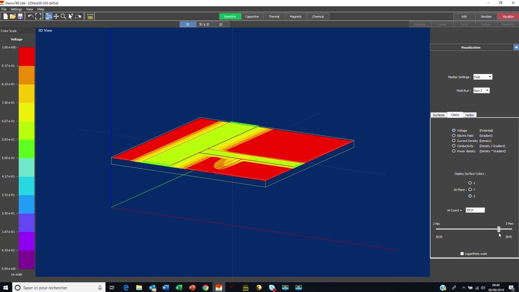Screen dimensions: 519x292
Task: Activate the 360 rotate view tool
Action: [49, 16]
